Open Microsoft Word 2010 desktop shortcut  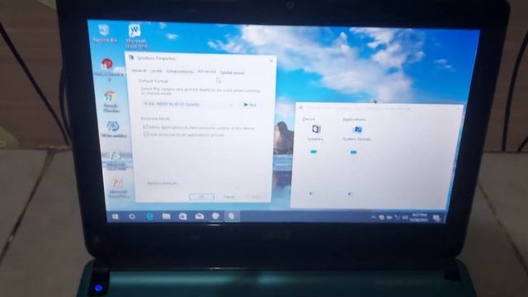click(135, 36)
